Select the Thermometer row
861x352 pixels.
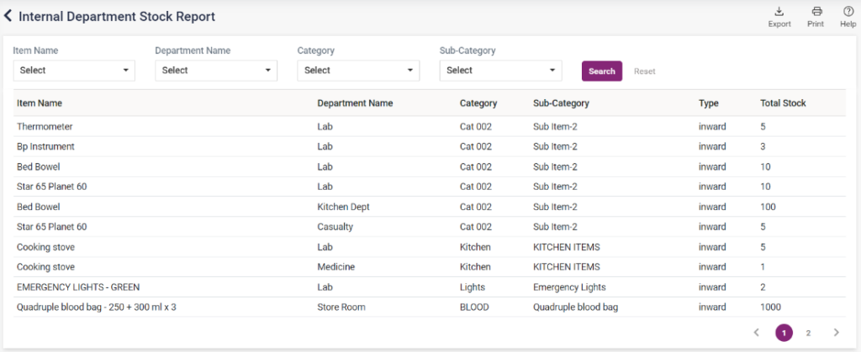(45, 127)
